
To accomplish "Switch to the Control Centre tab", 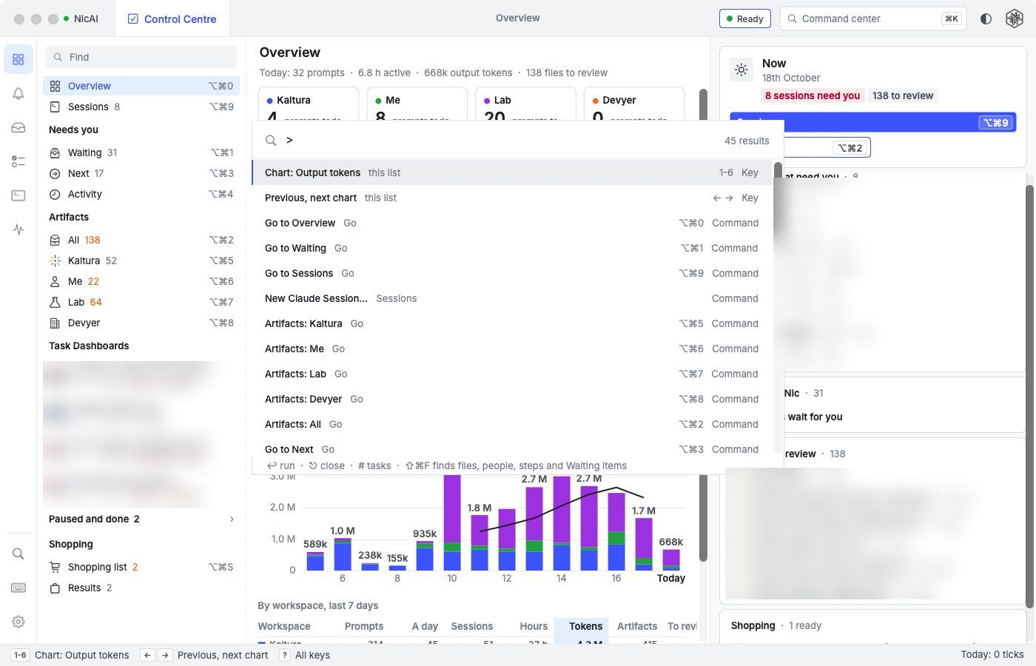I will pyautogui.click(x=172, y=18).
